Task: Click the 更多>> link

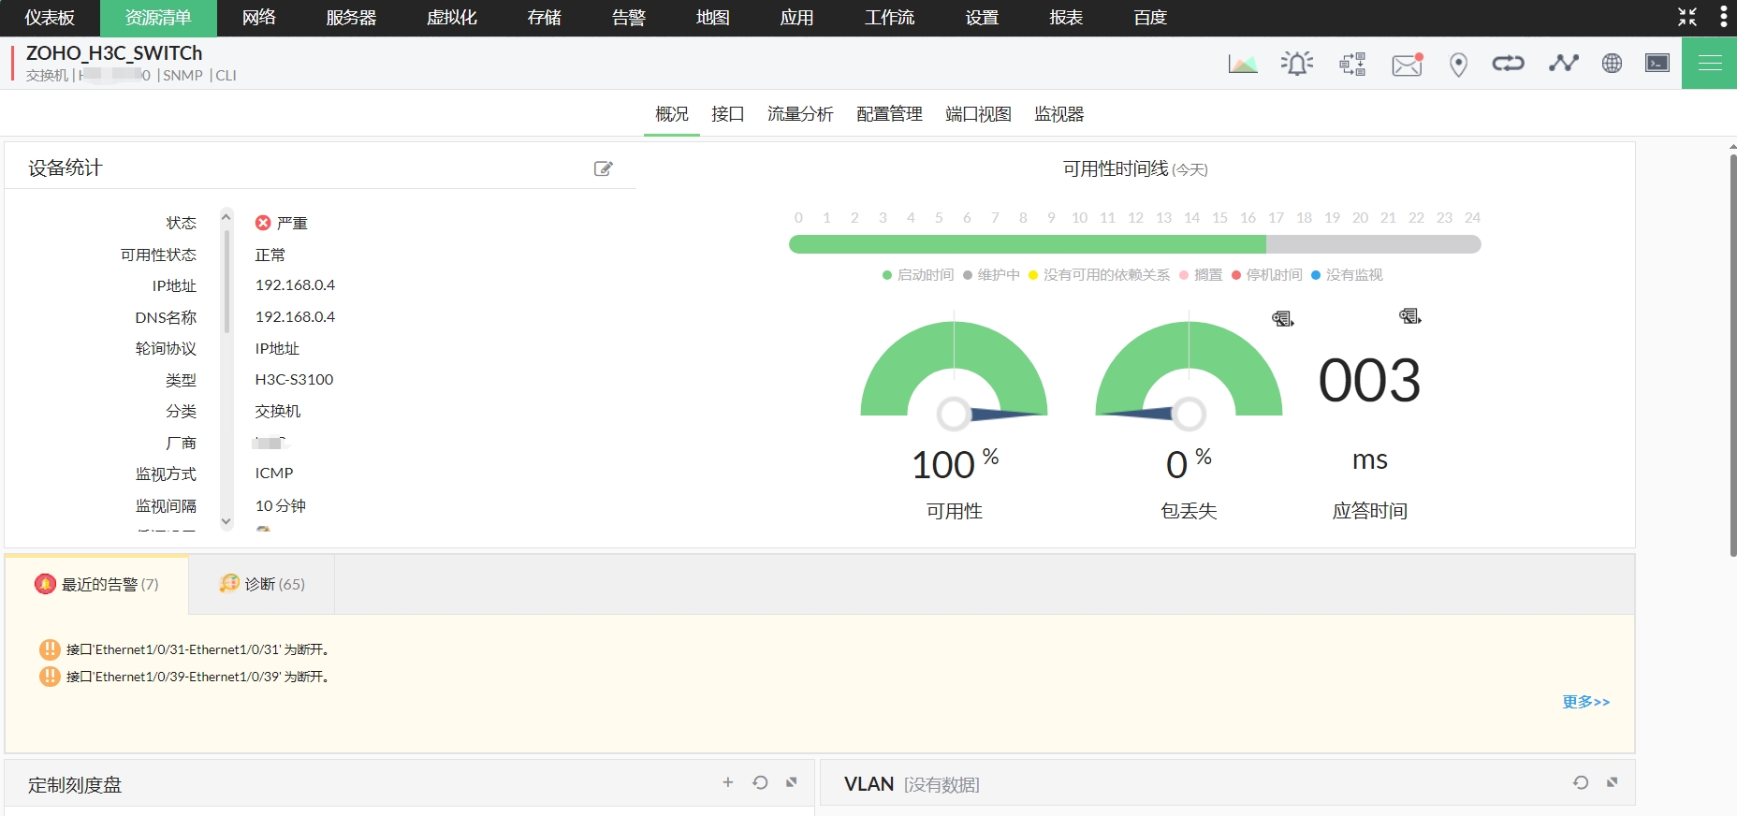Action: 1586,702
